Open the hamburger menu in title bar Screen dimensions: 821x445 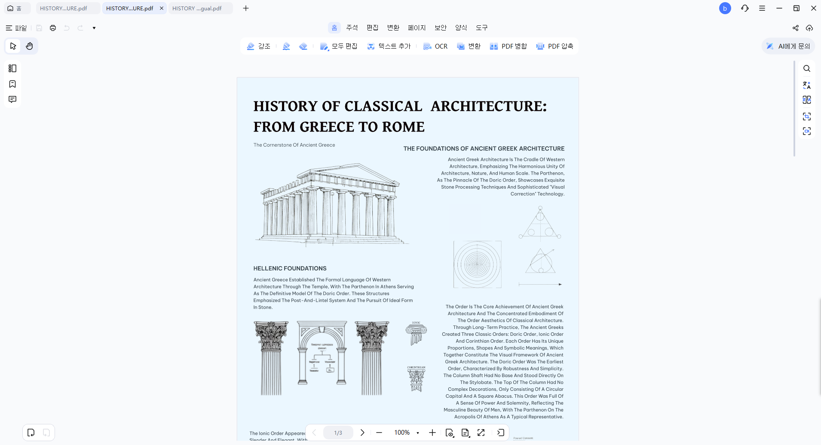tap(762, 8)
